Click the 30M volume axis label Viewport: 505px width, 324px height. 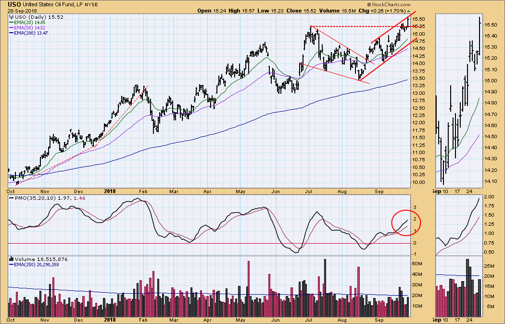click(417, 285)
